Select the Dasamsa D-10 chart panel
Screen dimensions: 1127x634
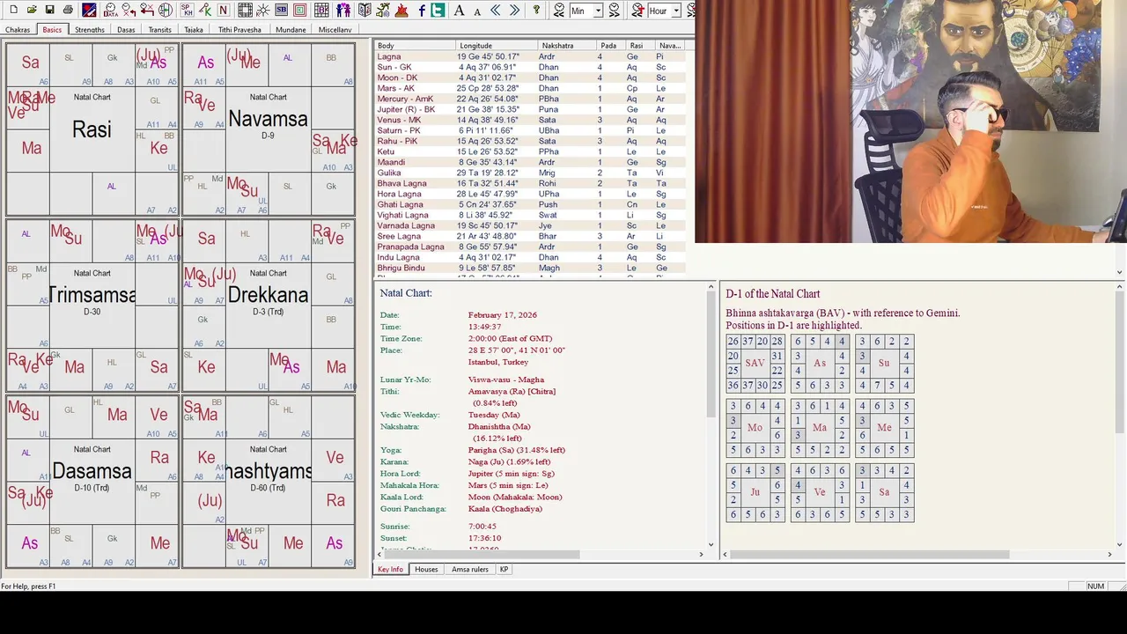coord(92,481)
